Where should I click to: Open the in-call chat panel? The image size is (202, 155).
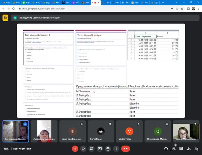pos(181,148)
